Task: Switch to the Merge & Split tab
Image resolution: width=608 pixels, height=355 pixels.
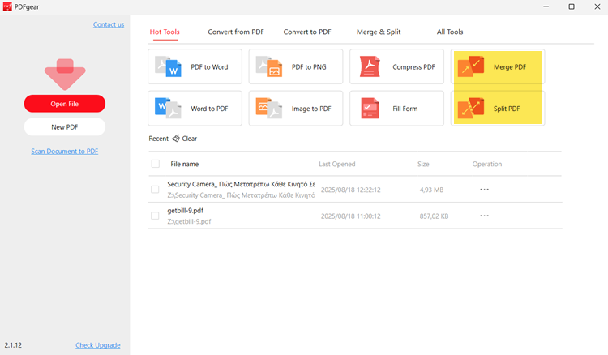Action: [379, 32]
